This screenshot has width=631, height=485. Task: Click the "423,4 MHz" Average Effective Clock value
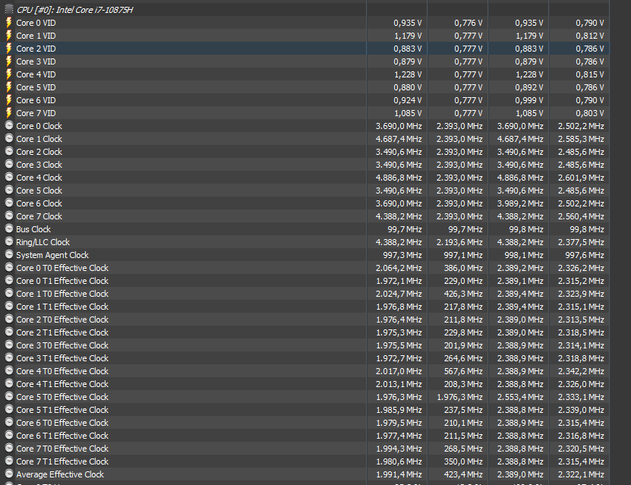(462, 474)
